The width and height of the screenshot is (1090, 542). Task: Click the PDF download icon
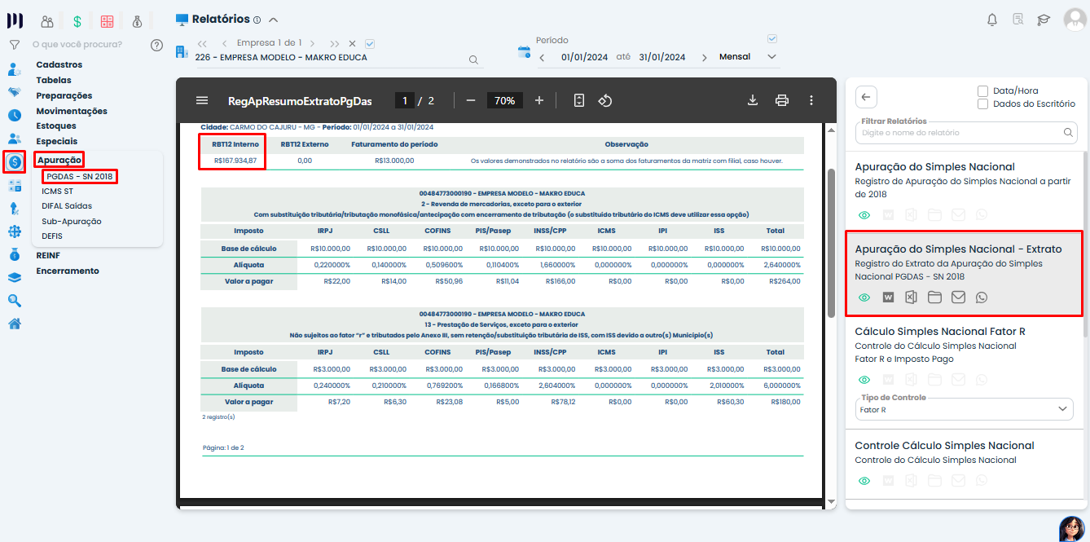tap(753, 100)
